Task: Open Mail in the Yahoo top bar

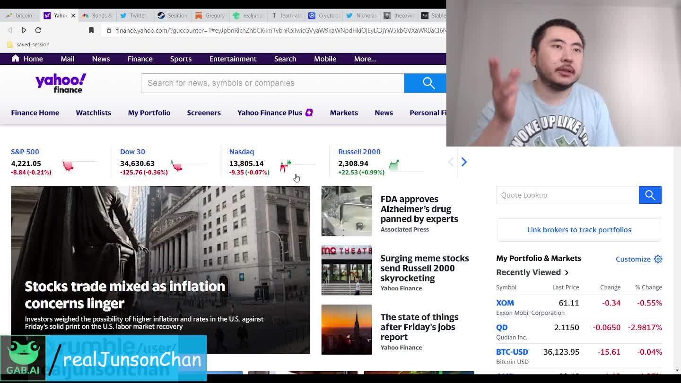Action: pyautogui.click(x=67, y=59)
